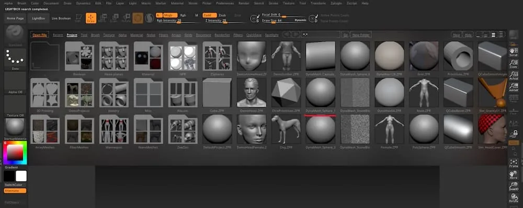The width and height of the screenshot is (523, 208).
Task: Toggle the Dynamic draw size option
Action: tap(300, 20)
